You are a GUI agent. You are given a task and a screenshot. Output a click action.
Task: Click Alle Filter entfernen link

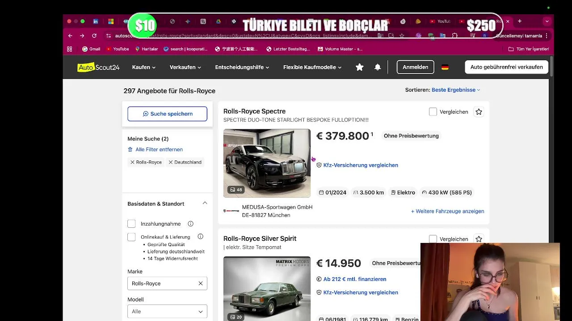pyautogui.click(x=155, y=150)
